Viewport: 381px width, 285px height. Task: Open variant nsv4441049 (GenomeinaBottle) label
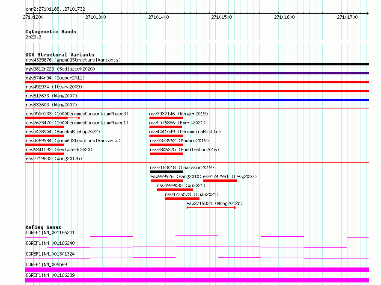tap(185, 132)
